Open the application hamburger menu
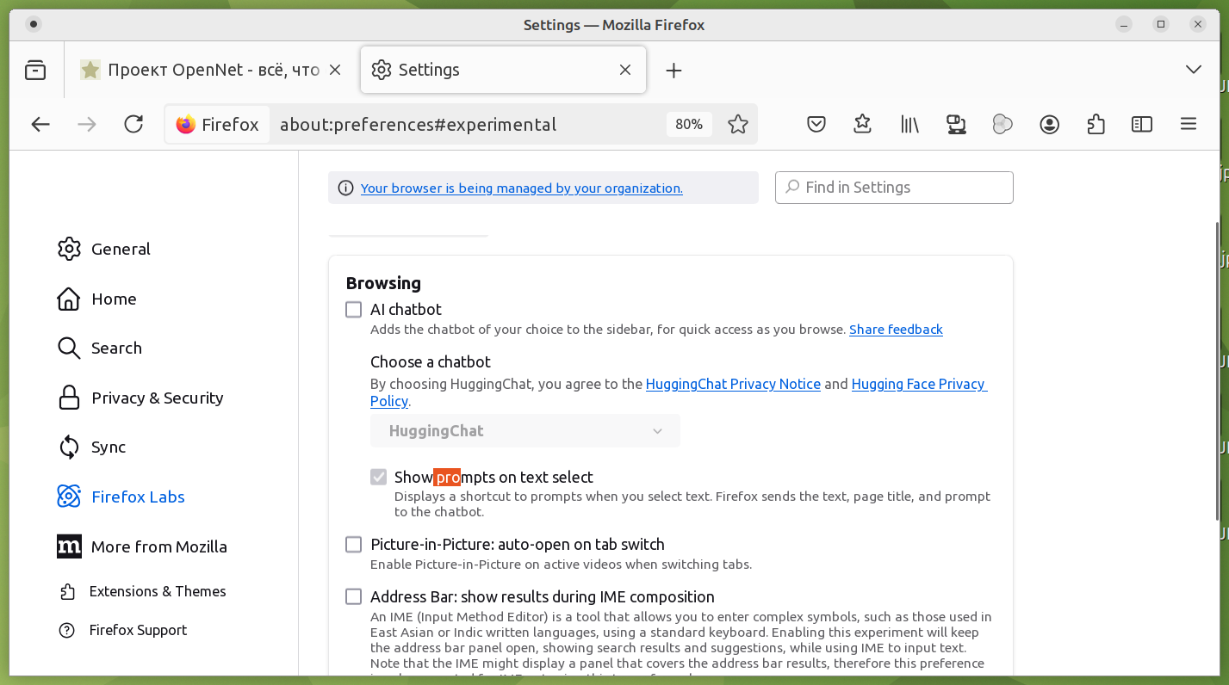Viewport: 1229px width, 685px height. [1189, 125]
